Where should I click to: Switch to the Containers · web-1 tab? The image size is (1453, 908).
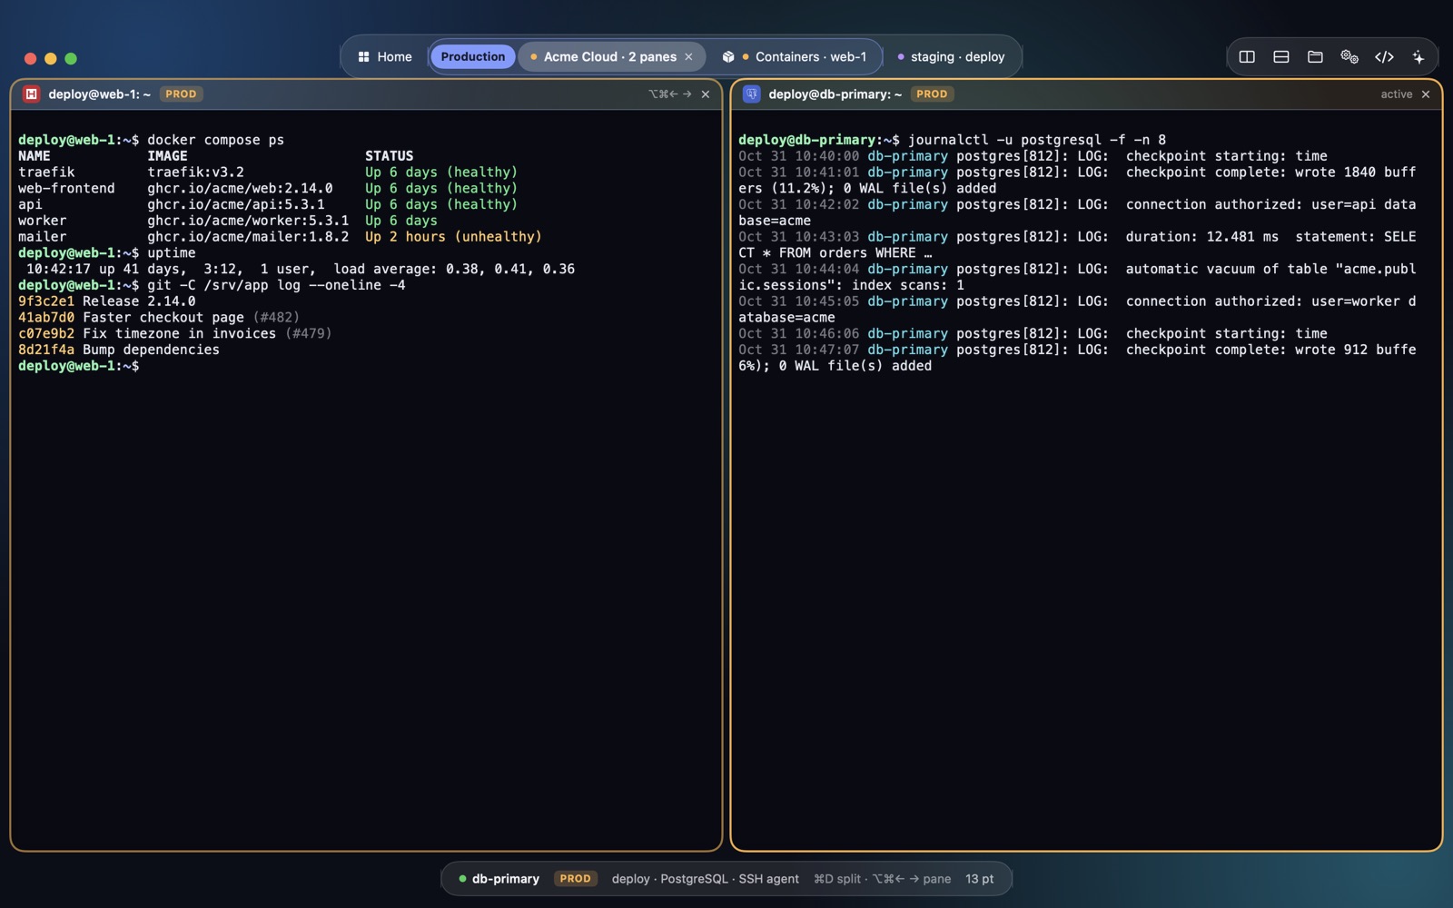[796, 56]
